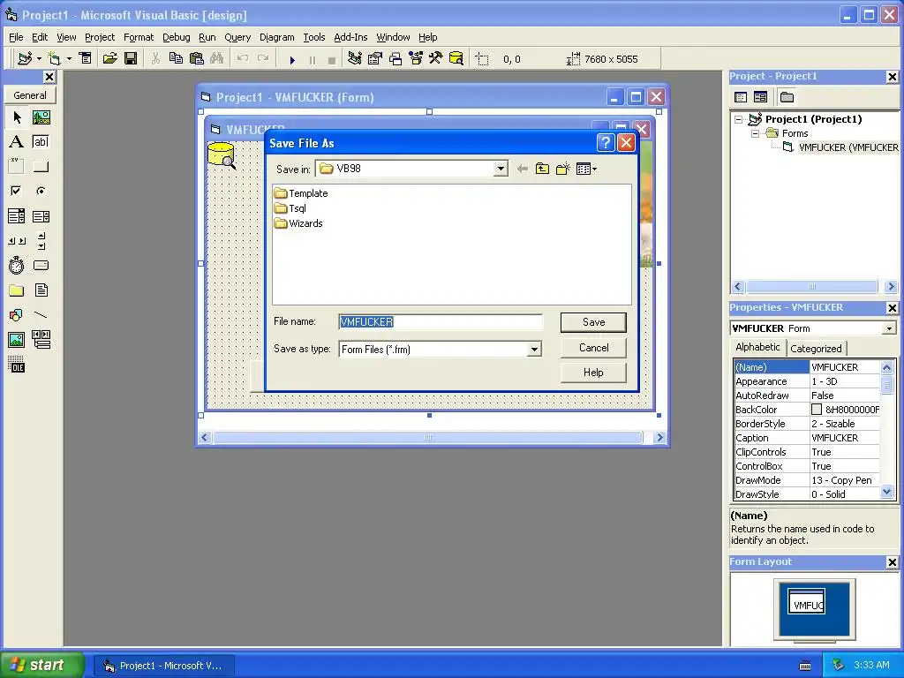Select the Template folder in file list
This screenshot has width=904, height=678.
[301, 193]
